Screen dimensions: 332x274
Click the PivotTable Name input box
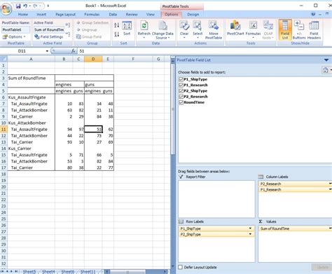coord(16,29)
